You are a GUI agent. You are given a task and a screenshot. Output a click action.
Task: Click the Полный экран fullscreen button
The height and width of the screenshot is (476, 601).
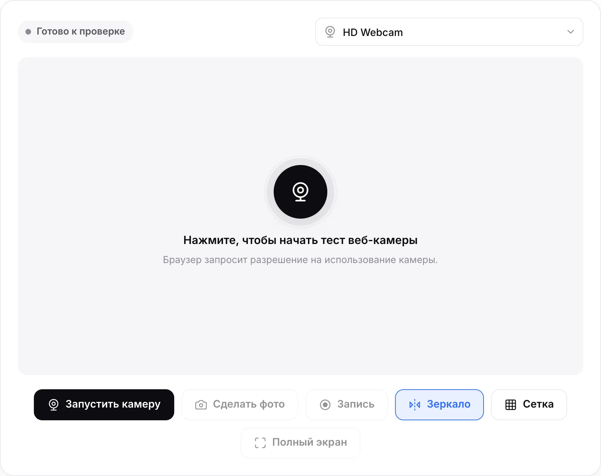pos(300,443)
